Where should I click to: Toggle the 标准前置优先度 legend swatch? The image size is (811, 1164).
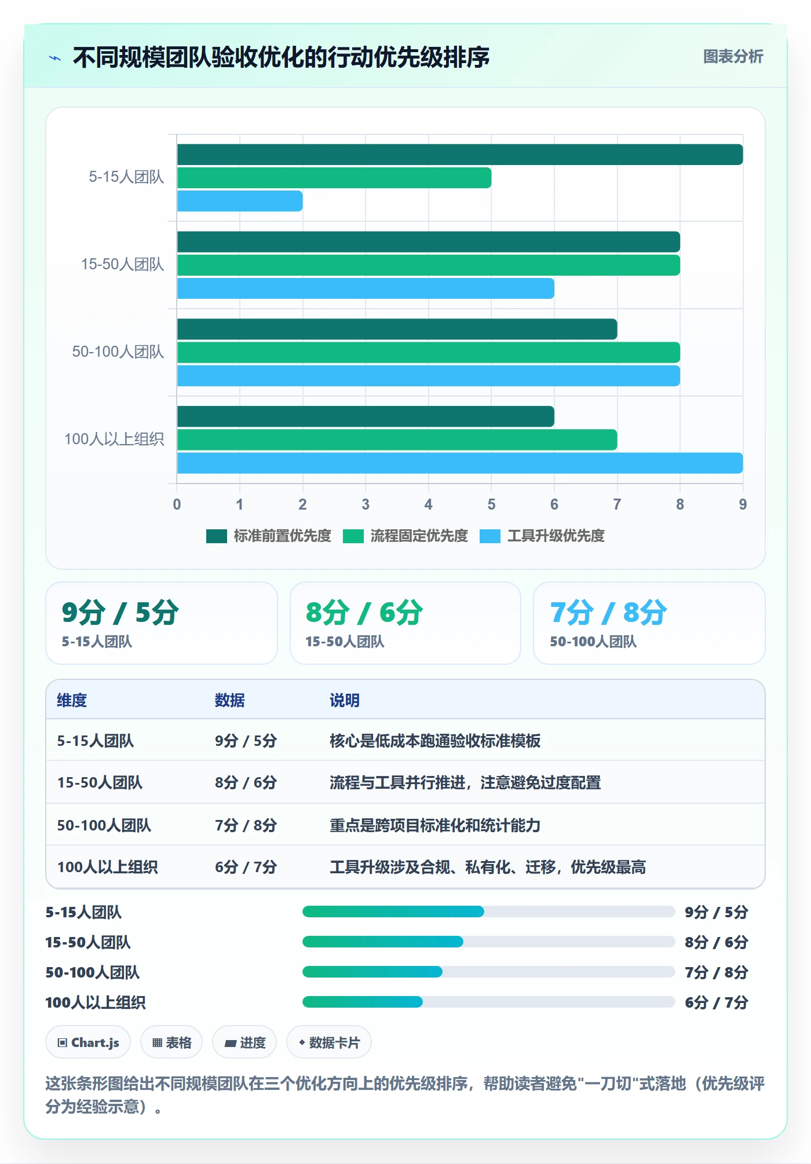(216, 536)
